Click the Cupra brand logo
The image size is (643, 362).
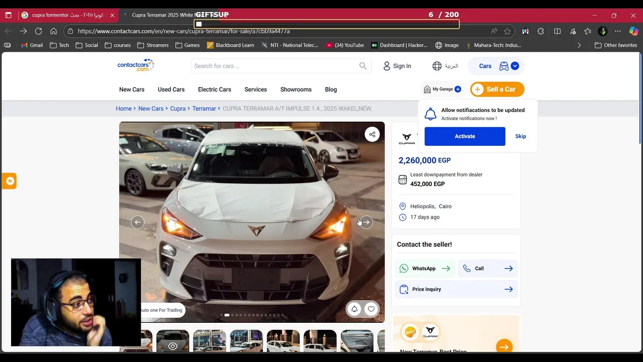pyautogui.click(x=407, y=138)
